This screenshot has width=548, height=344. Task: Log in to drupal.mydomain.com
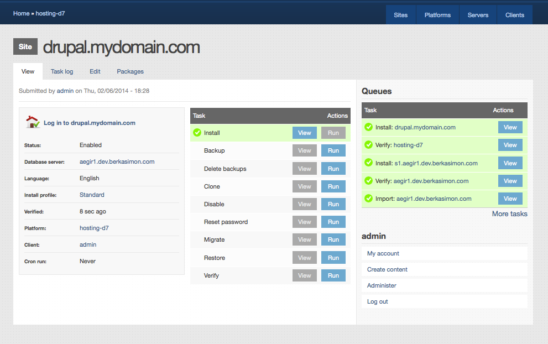90,123
